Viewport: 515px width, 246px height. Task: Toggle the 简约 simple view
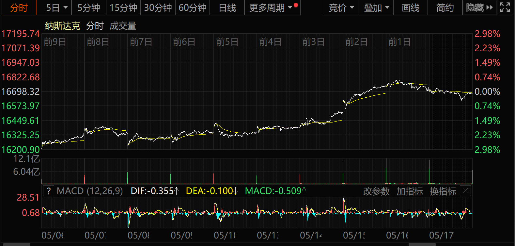[x=445, y=8]
